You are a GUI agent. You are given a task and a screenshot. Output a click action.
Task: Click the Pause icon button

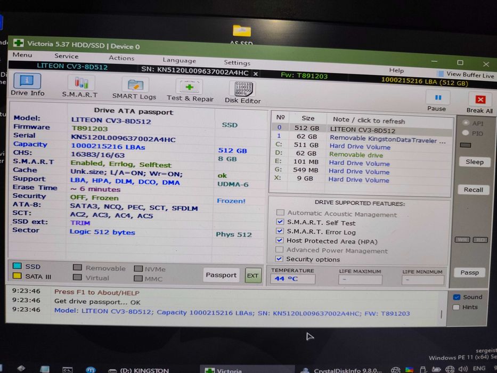coord(438,98)
